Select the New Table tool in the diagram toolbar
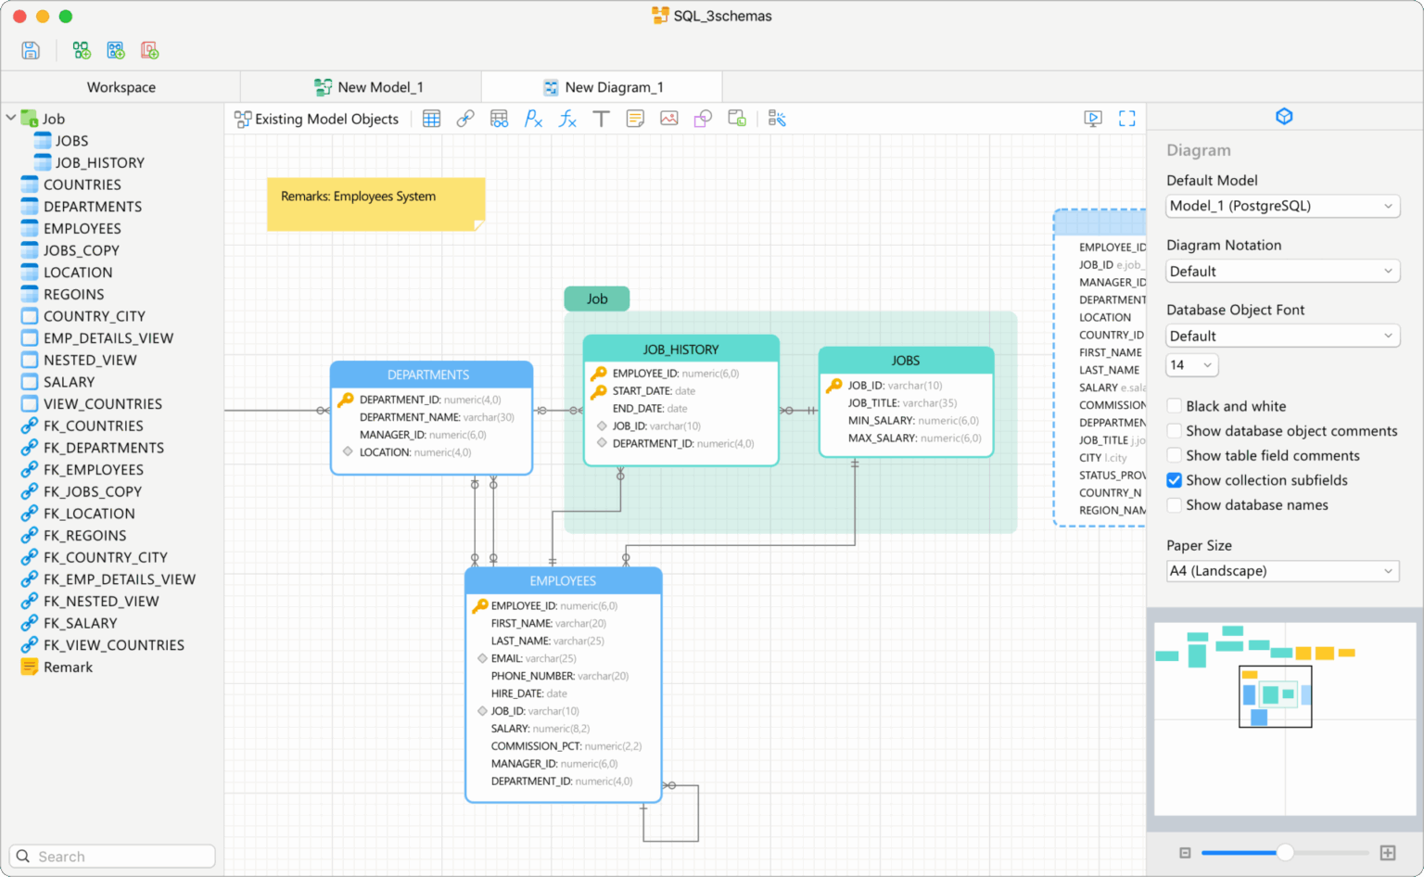Viewport: 1424px width, 877px height. coord(431,119)
